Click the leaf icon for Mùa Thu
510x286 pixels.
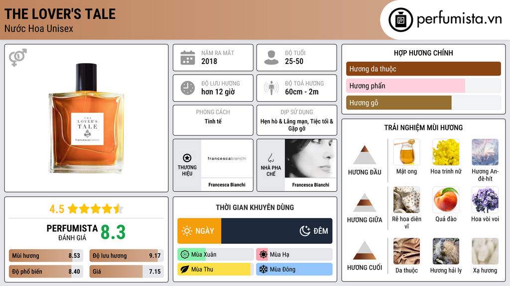tap(184, 269)
